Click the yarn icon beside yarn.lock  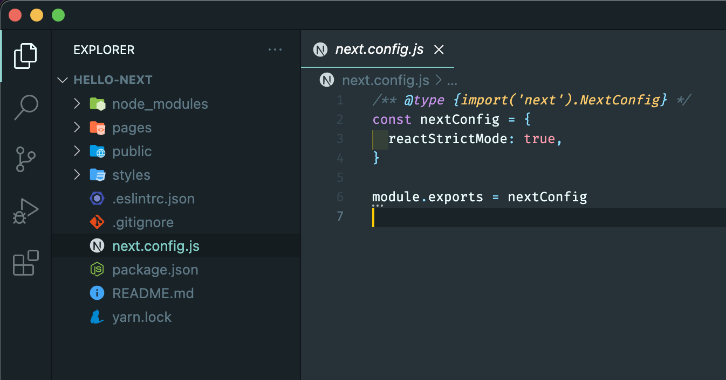(97, 317)
